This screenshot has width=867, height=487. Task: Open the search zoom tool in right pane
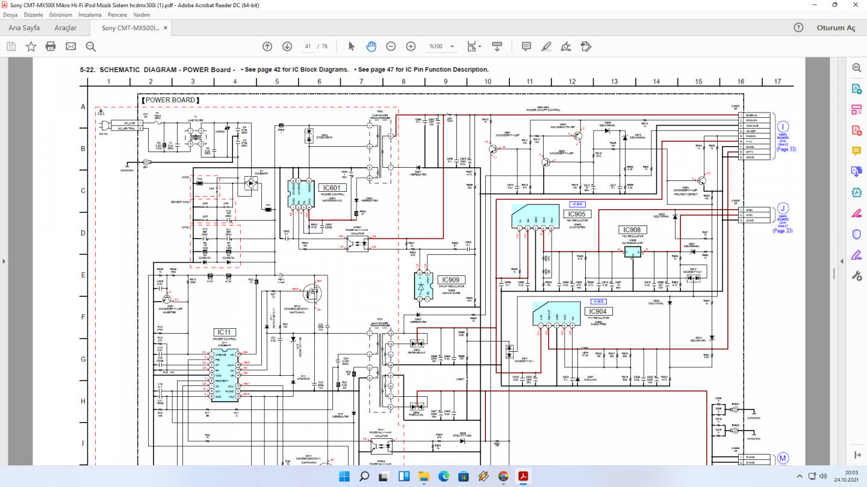coord(856,68)
